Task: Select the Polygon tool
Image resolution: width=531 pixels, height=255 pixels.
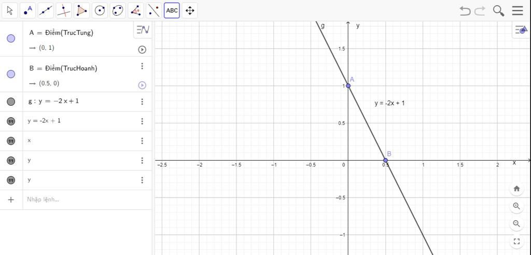Action: (81, 10)
